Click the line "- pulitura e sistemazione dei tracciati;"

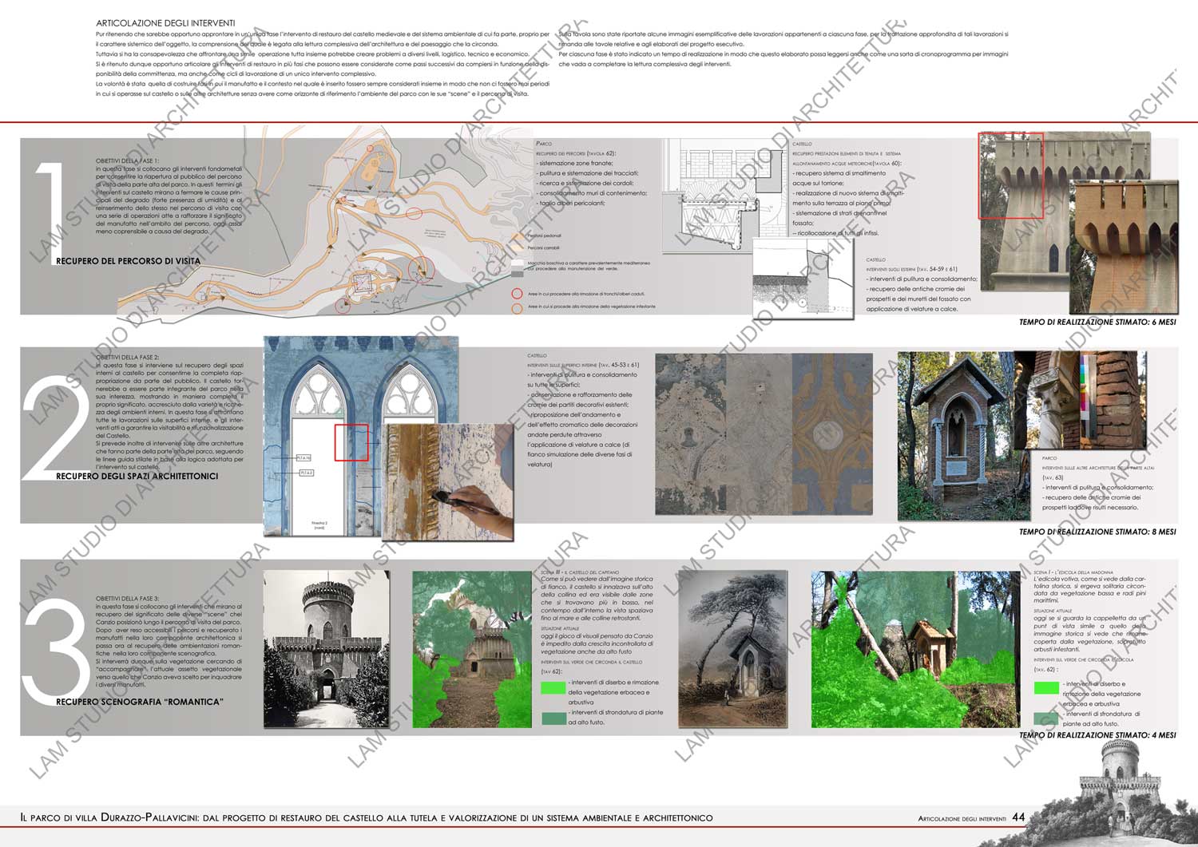coord(587,173)
